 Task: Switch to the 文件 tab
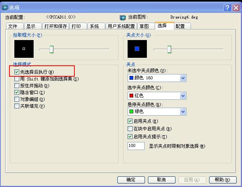(x=15, y=26)
